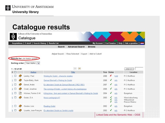Sort results by Title column header
Viewport: 165px width, 123px height.
[x=73, y=72]
